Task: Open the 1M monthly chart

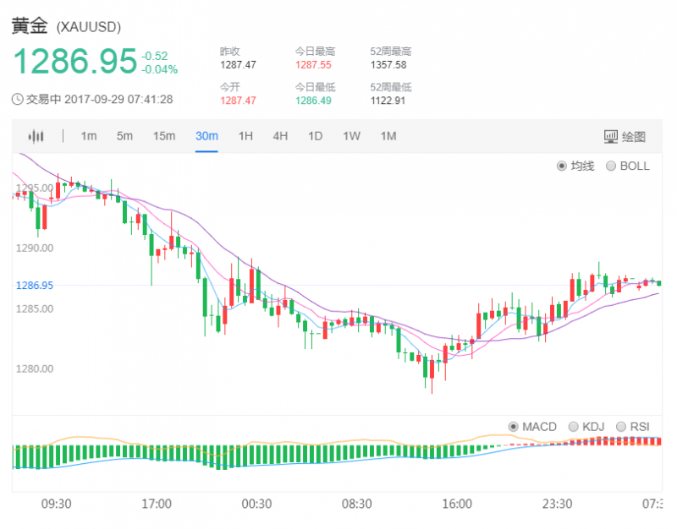Action: pyautogui.click(x=388, y=136)
